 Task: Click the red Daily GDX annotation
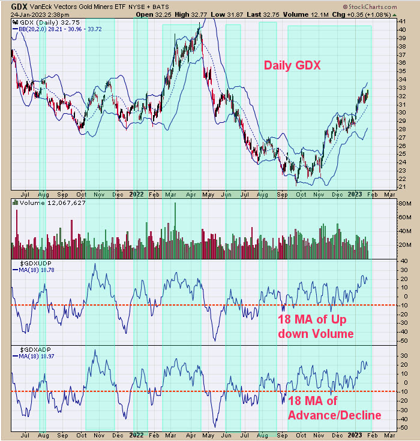[292, 65]
